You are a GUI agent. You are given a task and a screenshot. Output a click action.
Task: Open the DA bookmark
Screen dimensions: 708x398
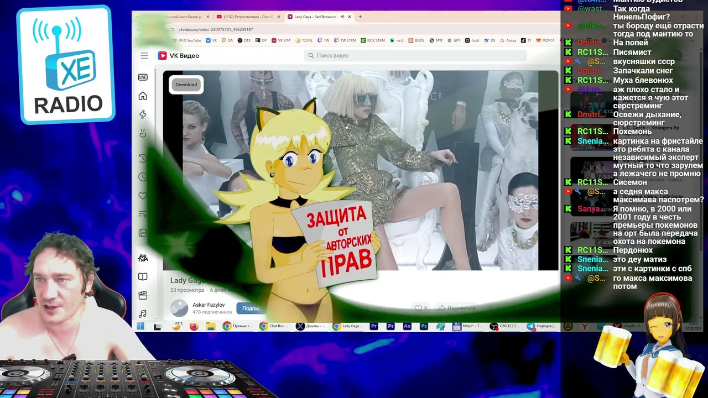tap(227, 40)
